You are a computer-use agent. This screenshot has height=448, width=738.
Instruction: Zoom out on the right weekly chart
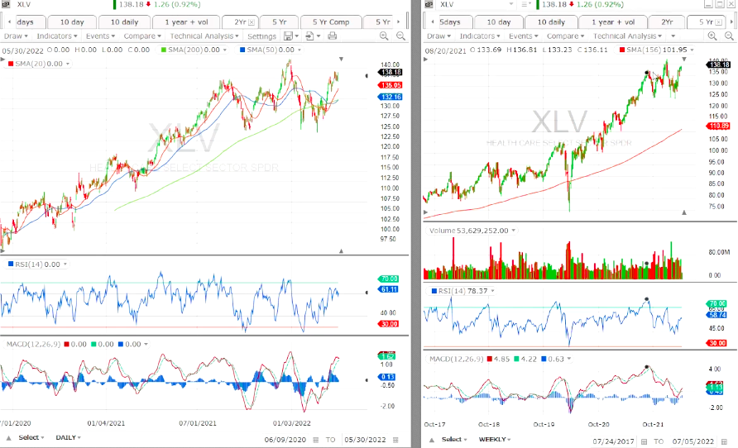pos(729,36)
